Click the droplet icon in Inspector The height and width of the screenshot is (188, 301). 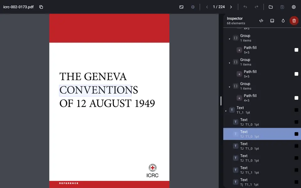[283, 21]
